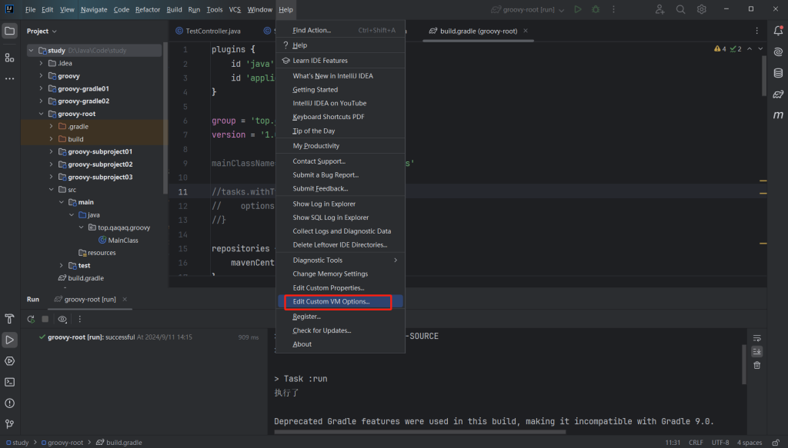
Task: Open the AI Assistant spiral icon
Action: pos(778,51)
